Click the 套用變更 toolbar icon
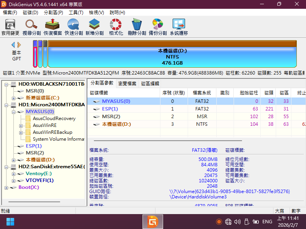 [10, 27]
